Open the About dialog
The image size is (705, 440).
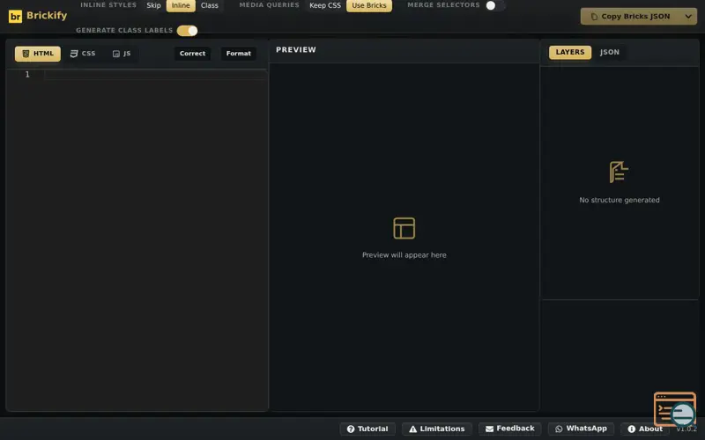click(x=645, y=429)
